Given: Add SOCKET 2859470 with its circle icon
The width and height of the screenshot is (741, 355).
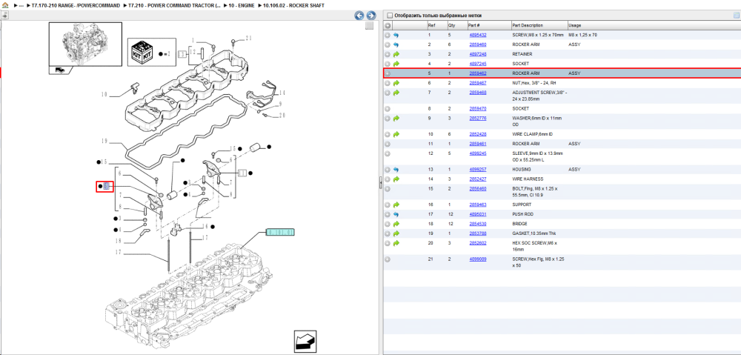Looking at the screenshot, I should click(388, 109).
